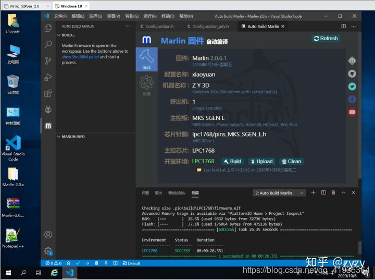Image resolution: width=375 pixels, height=280 pixels.
Task: Kill the terminal with trash icon
Action: coord(333,192)
